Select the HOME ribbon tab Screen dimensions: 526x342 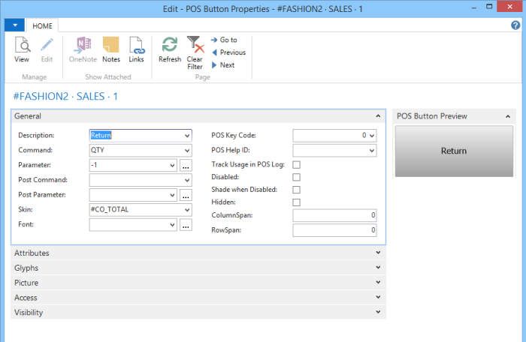coord(43,25)
